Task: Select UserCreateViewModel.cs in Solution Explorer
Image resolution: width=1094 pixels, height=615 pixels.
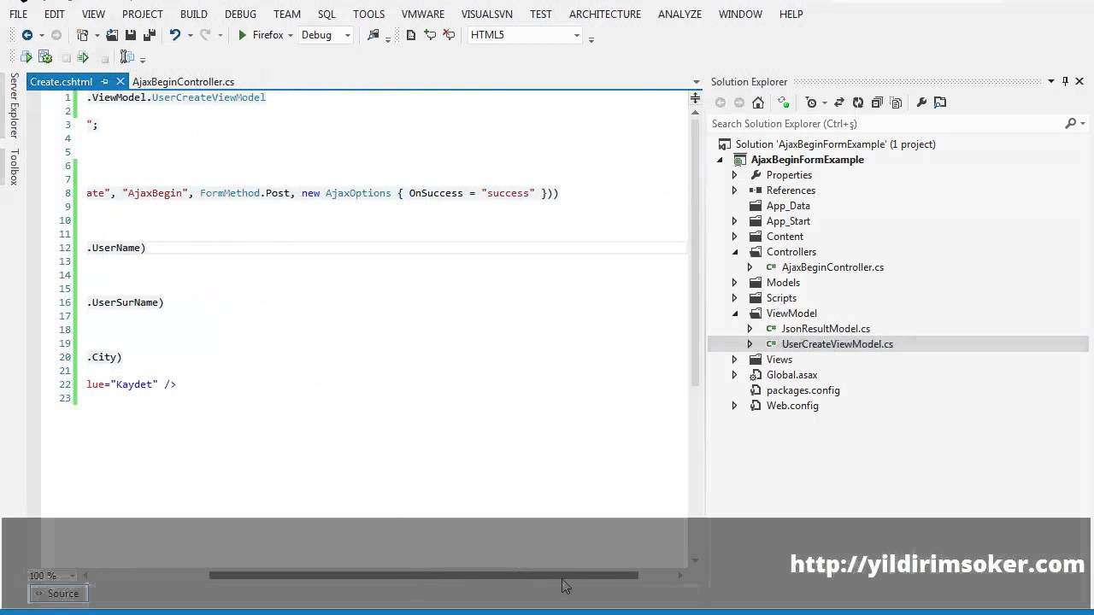Action: tap(838, 344)
